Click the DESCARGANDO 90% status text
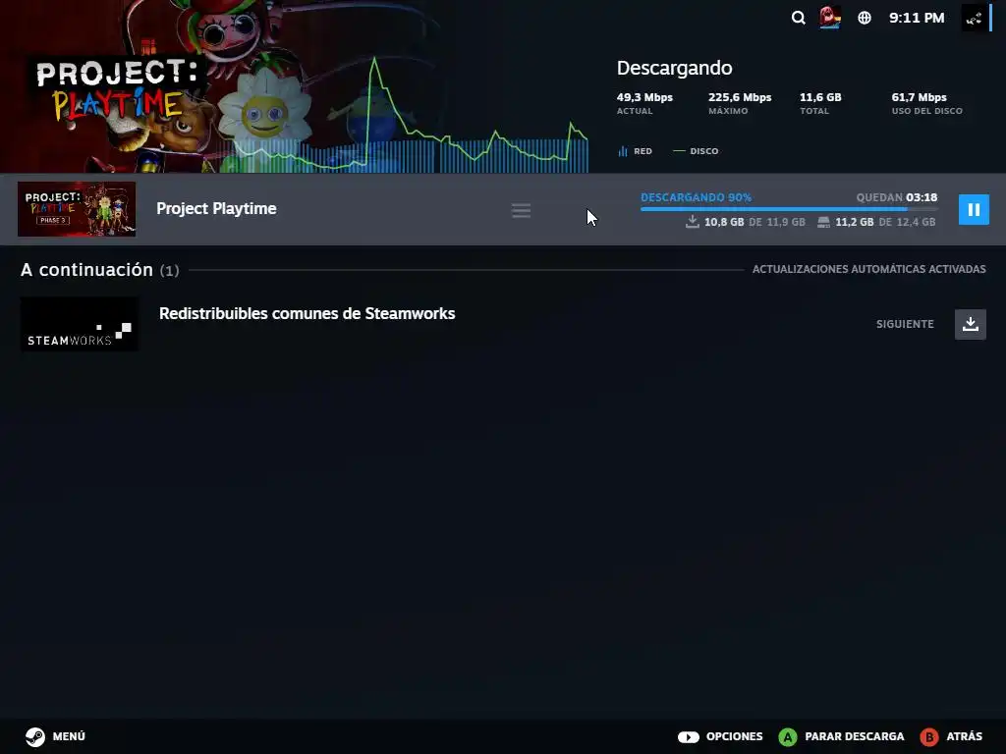 696,197
